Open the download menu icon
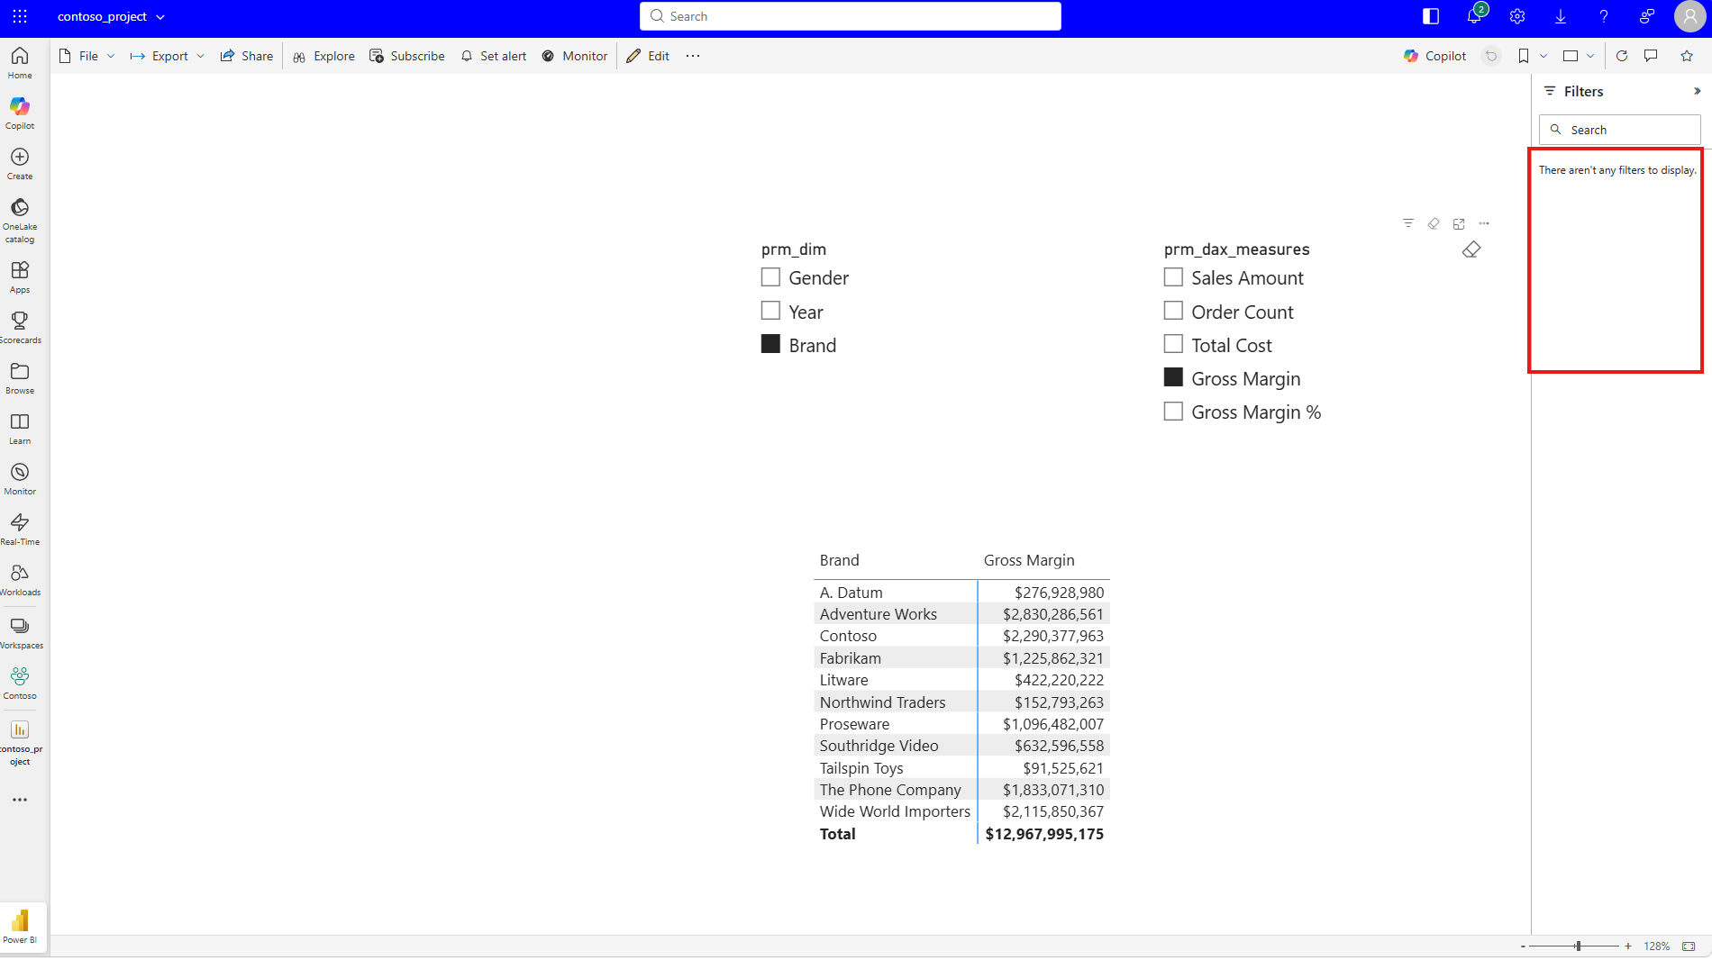 (1561, 16)
